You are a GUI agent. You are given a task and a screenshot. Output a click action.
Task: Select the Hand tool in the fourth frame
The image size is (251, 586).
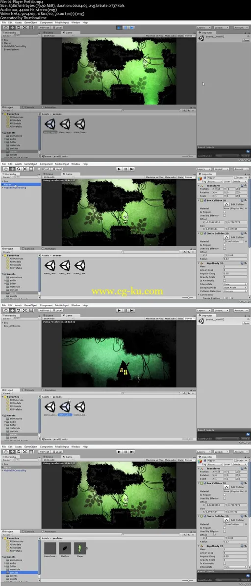tap(6, 452)
